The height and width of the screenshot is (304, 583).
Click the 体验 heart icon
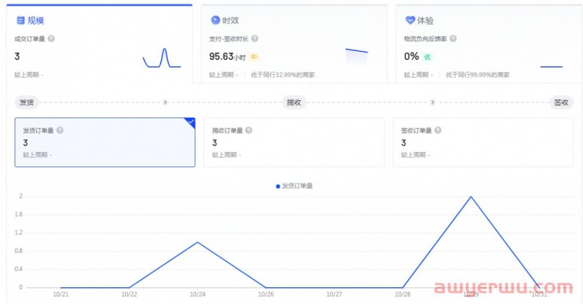(410, 20)
